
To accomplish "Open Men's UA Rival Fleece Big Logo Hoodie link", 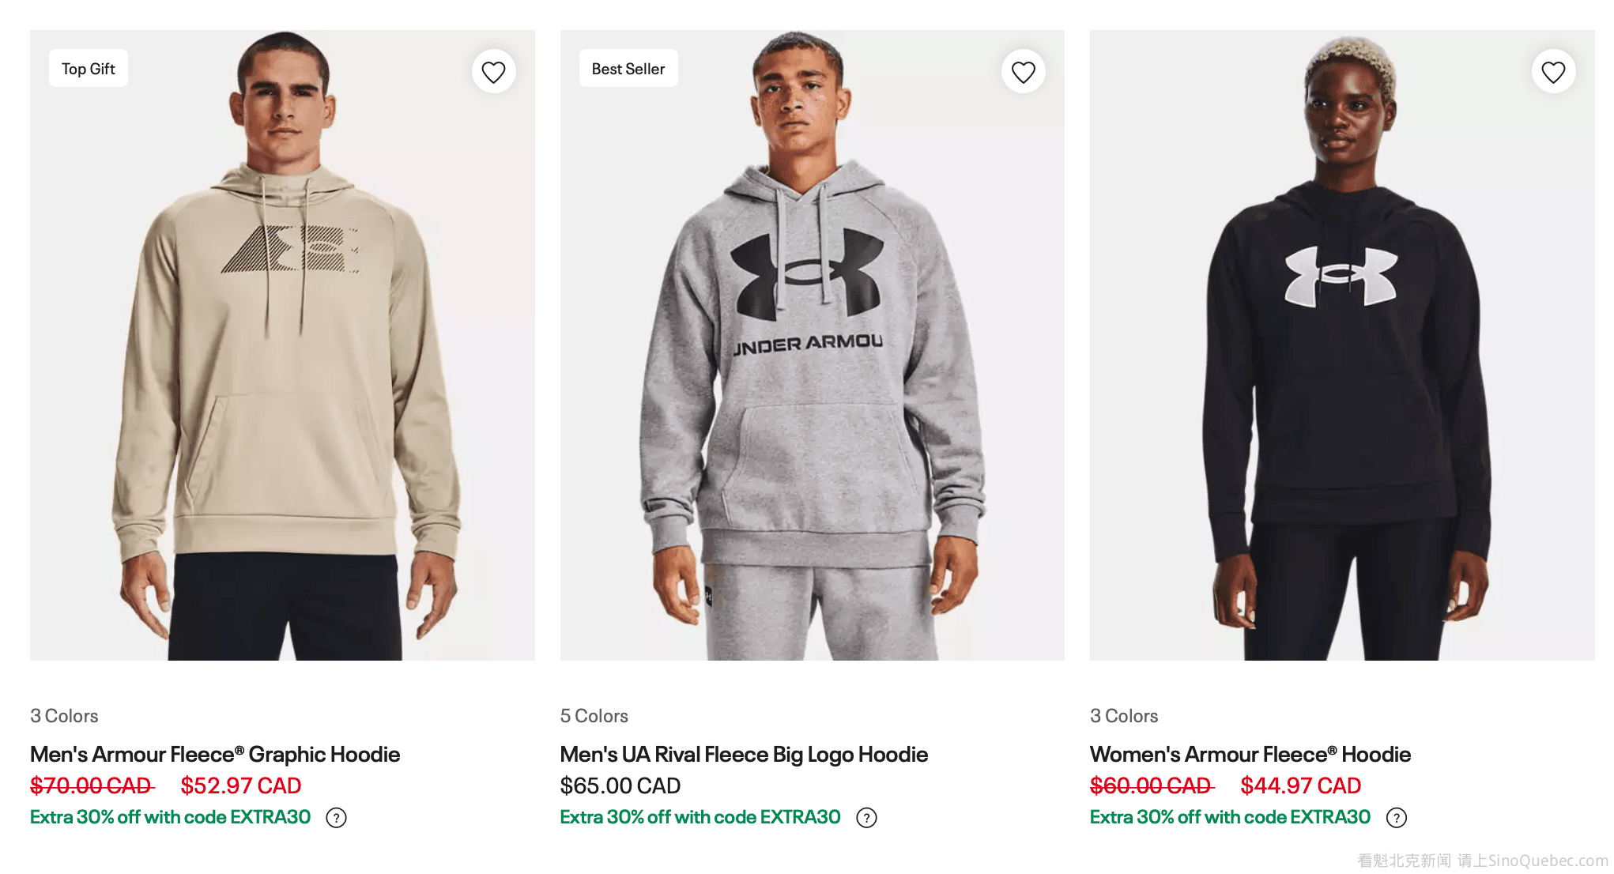I will (x=743, y=755).
